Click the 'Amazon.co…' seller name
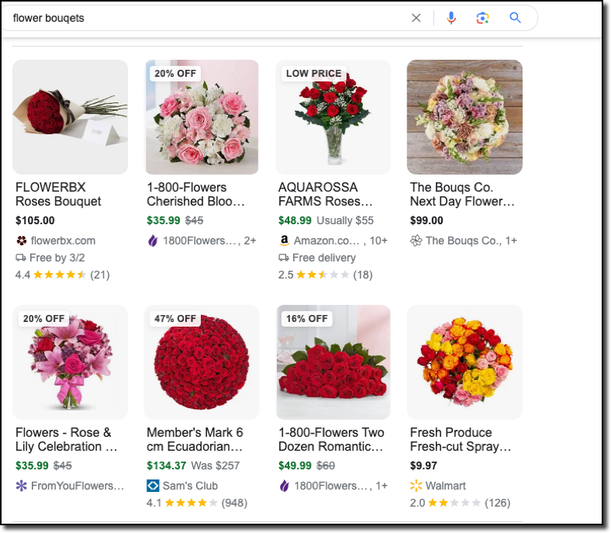611x533 pixels. [326, 241]
